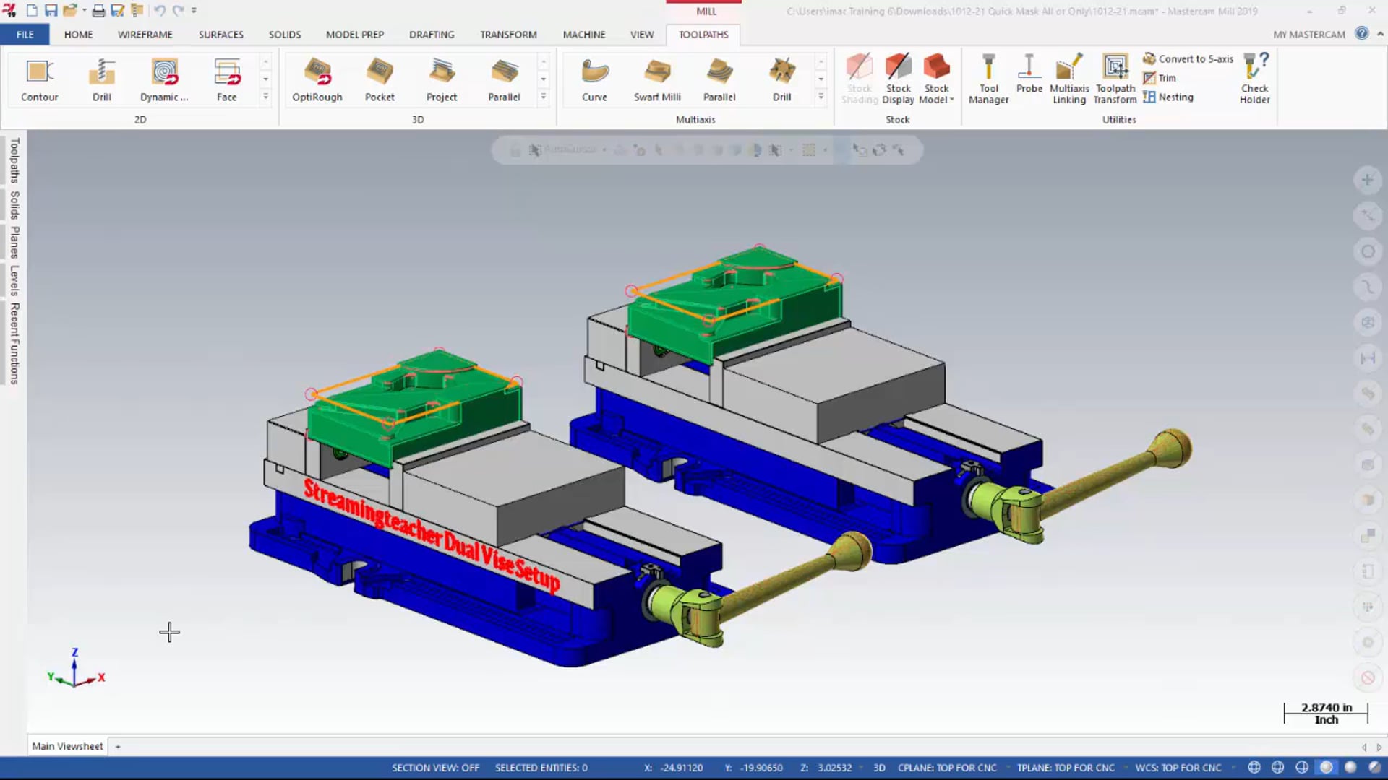Select Swarf Milling multiaxis toolpath
The width and height of the screenshot is (1388, 780).
click(657, 80)
